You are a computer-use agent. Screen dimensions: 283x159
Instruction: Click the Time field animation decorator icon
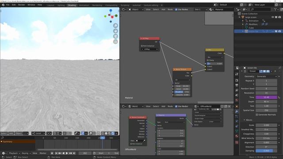(x=279, y=97)
